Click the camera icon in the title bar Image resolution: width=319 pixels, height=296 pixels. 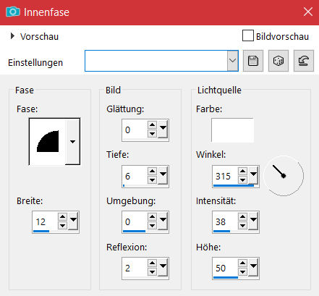tap(13, 12)
